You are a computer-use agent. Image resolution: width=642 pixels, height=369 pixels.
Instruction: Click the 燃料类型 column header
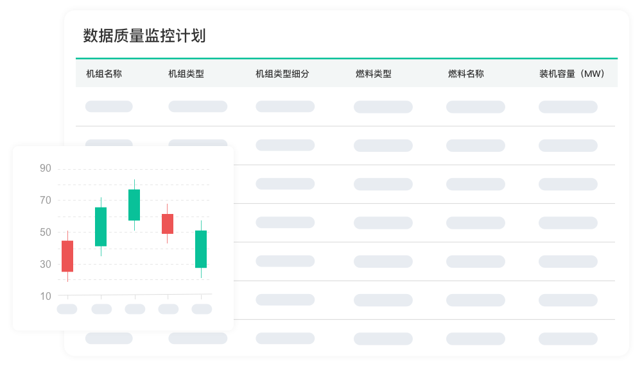(x=374, y=74)
